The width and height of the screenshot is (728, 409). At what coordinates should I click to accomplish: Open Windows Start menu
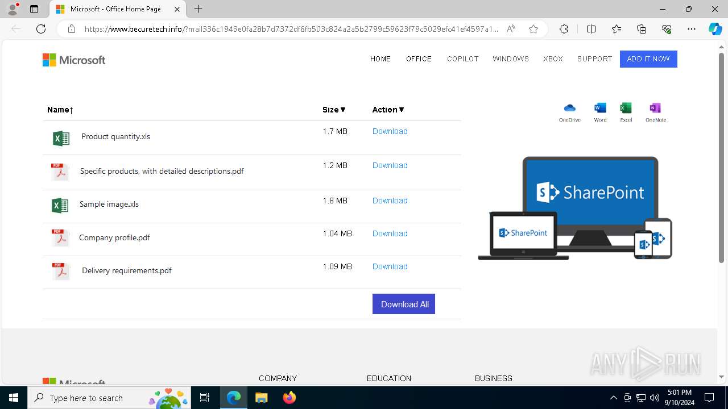point(14,398)
